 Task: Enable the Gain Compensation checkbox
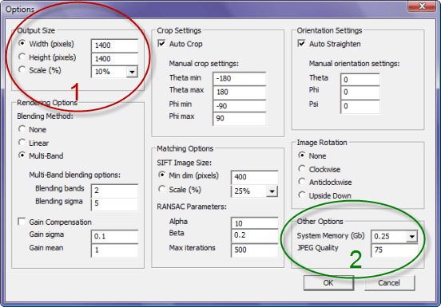(22, 222)
